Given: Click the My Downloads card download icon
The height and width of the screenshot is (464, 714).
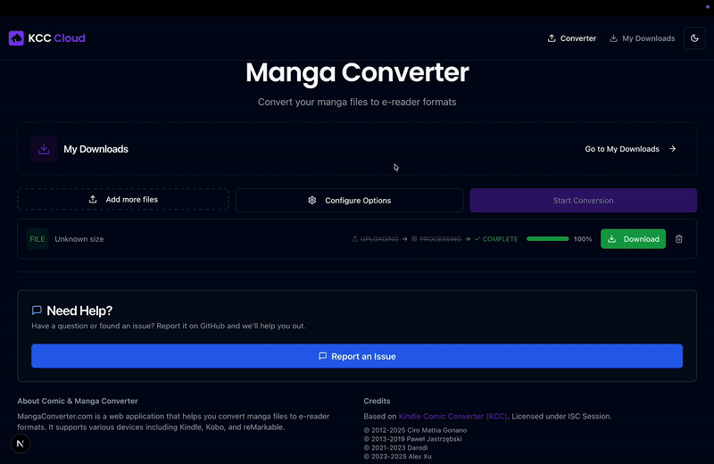Looking at the screenshot, I should pyautogui.click(x=44, y=149).
